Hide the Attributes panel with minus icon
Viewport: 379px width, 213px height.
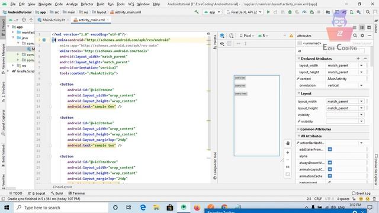tap(370, 35)
